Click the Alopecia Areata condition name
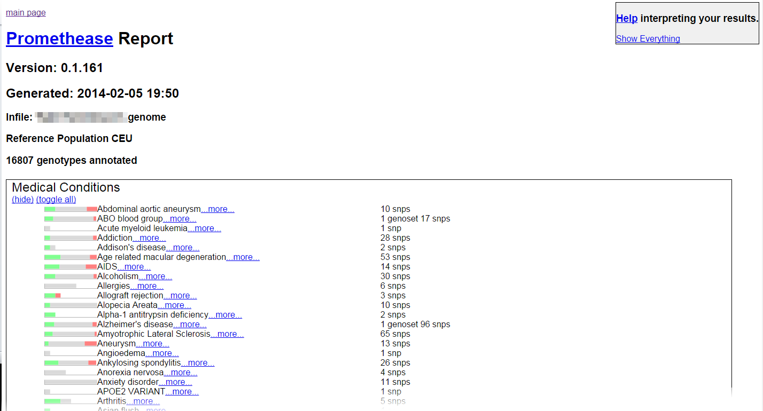 click(x=127, y=305)
